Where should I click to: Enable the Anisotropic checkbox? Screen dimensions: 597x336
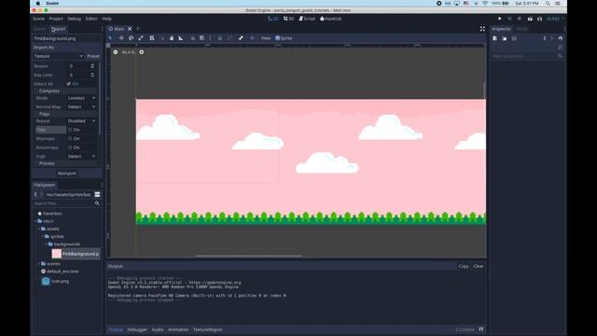click(x=70, y=147)
